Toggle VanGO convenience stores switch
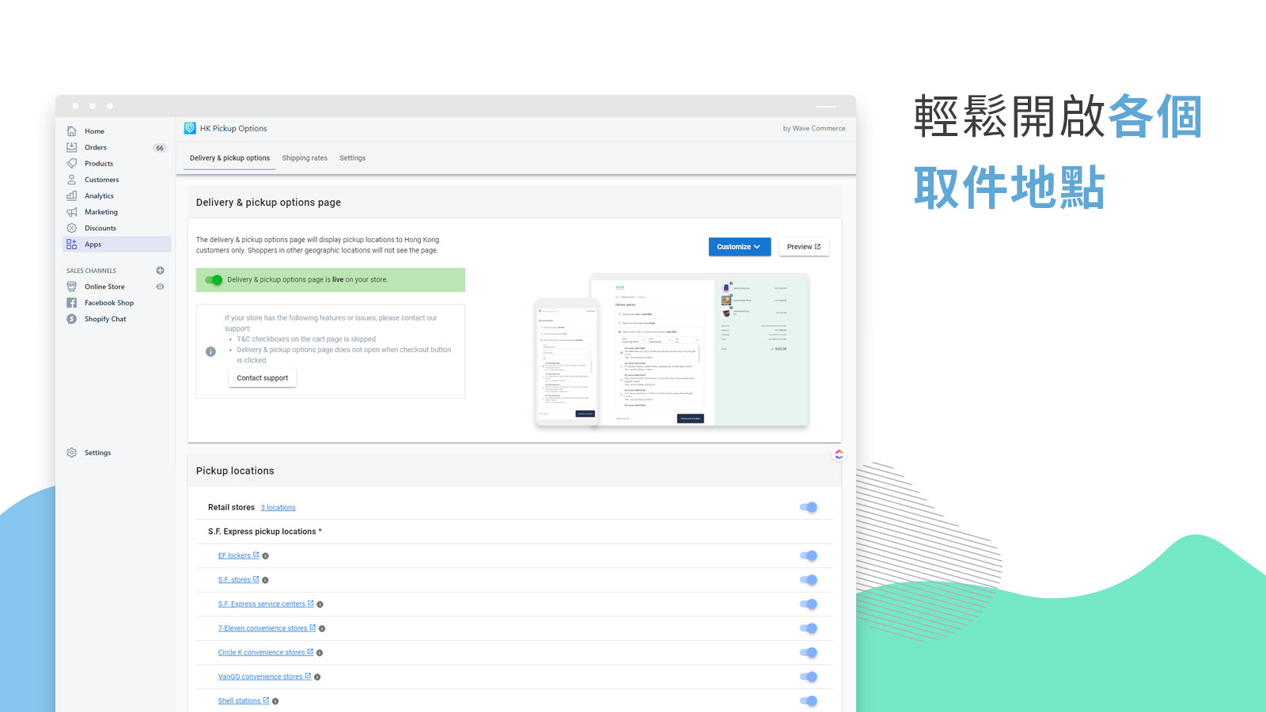Screen dimensions: 1266x712 pos(809,676)
